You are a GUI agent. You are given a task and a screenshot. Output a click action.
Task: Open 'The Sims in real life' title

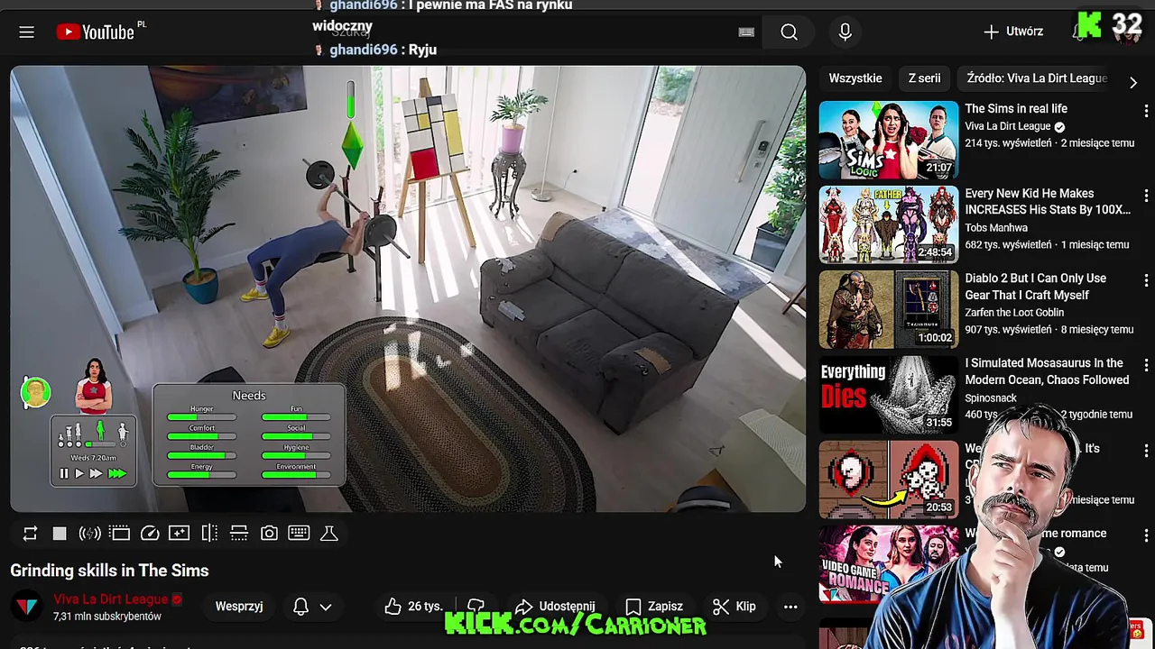coord(1016,108)
